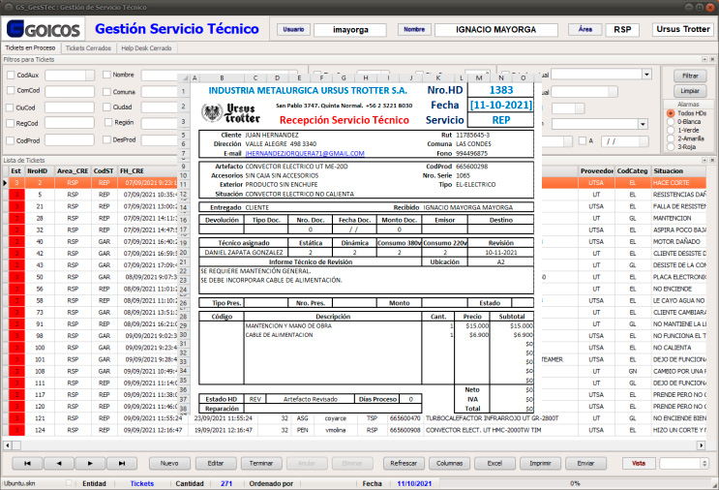Viewport: 719px width, 490px height.
Task: Go to first record navigation button
Action: (27, 464)
